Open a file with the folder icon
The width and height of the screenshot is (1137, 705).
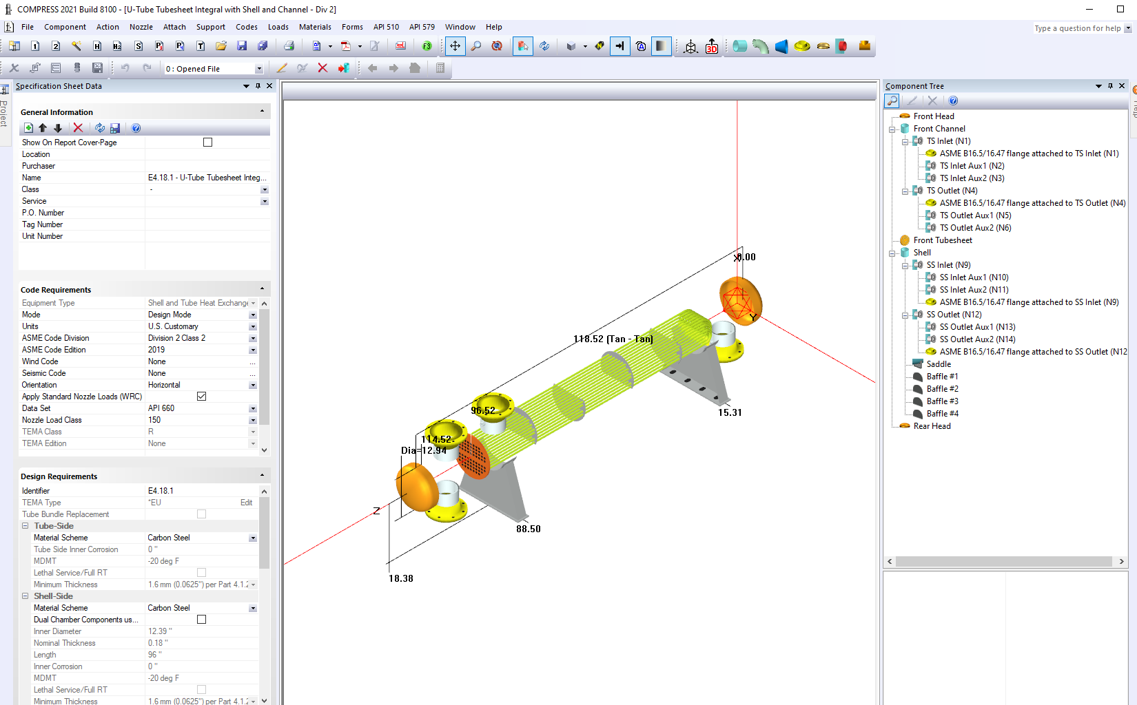(x=221, y=46)
